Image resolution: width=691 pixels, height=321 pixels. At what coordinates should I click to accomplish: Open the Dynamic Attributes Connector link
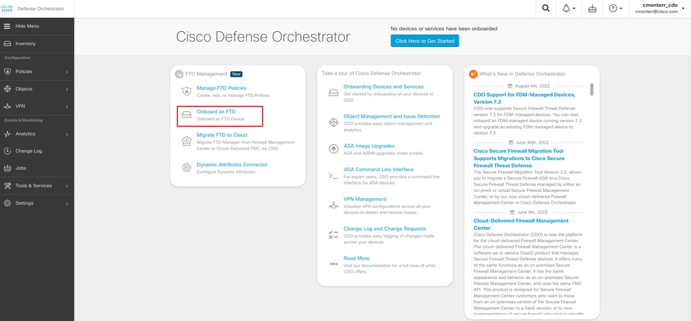click(x=232, y=164)
